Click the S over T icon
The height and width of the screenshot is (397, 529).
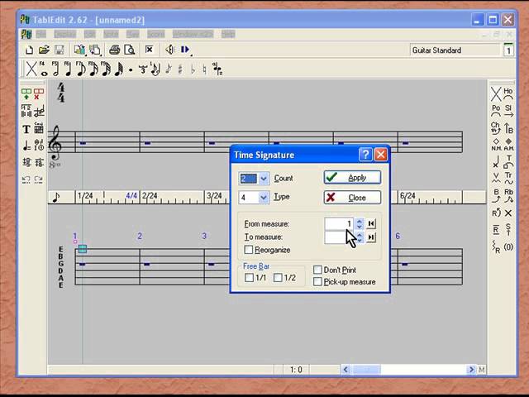click(x=508, y=230)
